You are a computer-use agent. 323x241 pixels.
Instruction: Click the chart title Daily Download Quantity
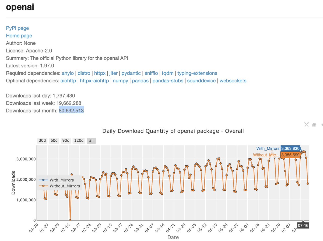click(x=173, y=131)
